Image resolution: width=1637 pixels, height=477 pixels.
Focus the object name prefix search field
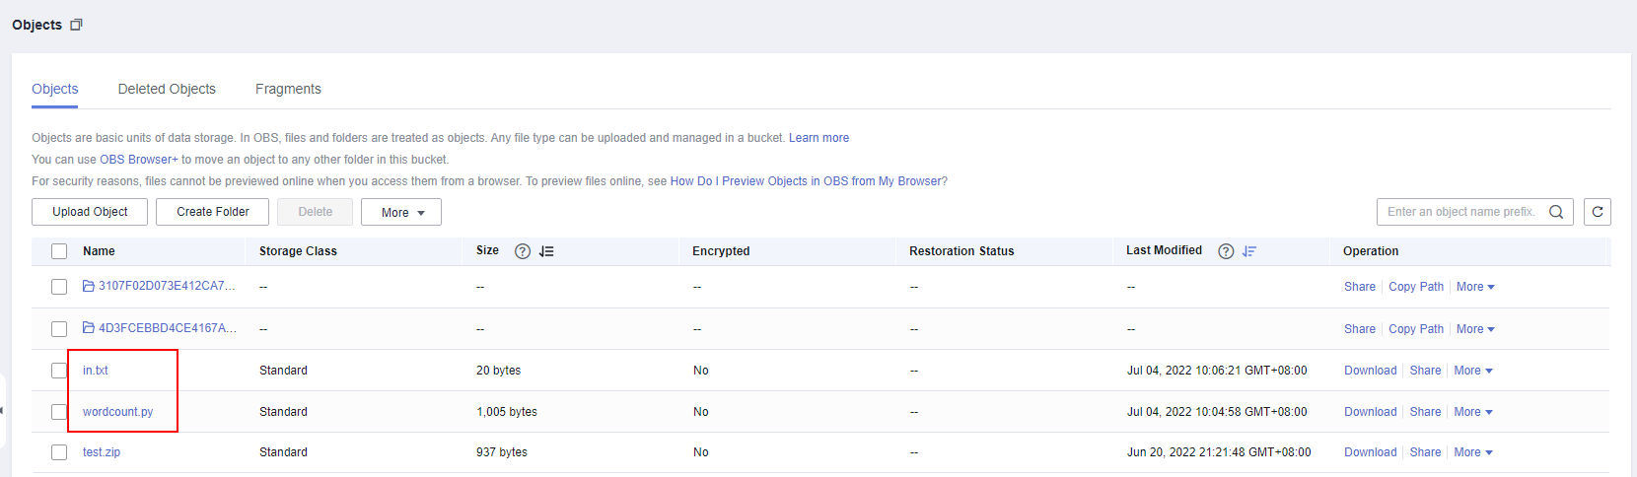coord(1461,212)
